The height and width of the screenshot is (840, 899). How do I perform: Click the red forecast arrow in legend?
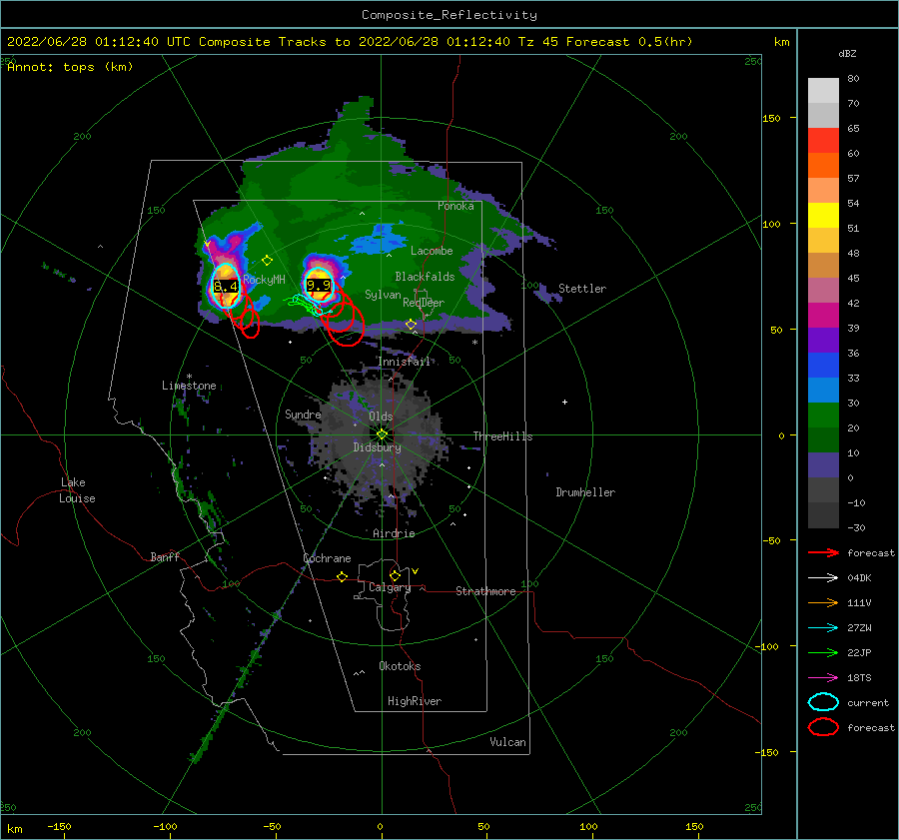823,552
